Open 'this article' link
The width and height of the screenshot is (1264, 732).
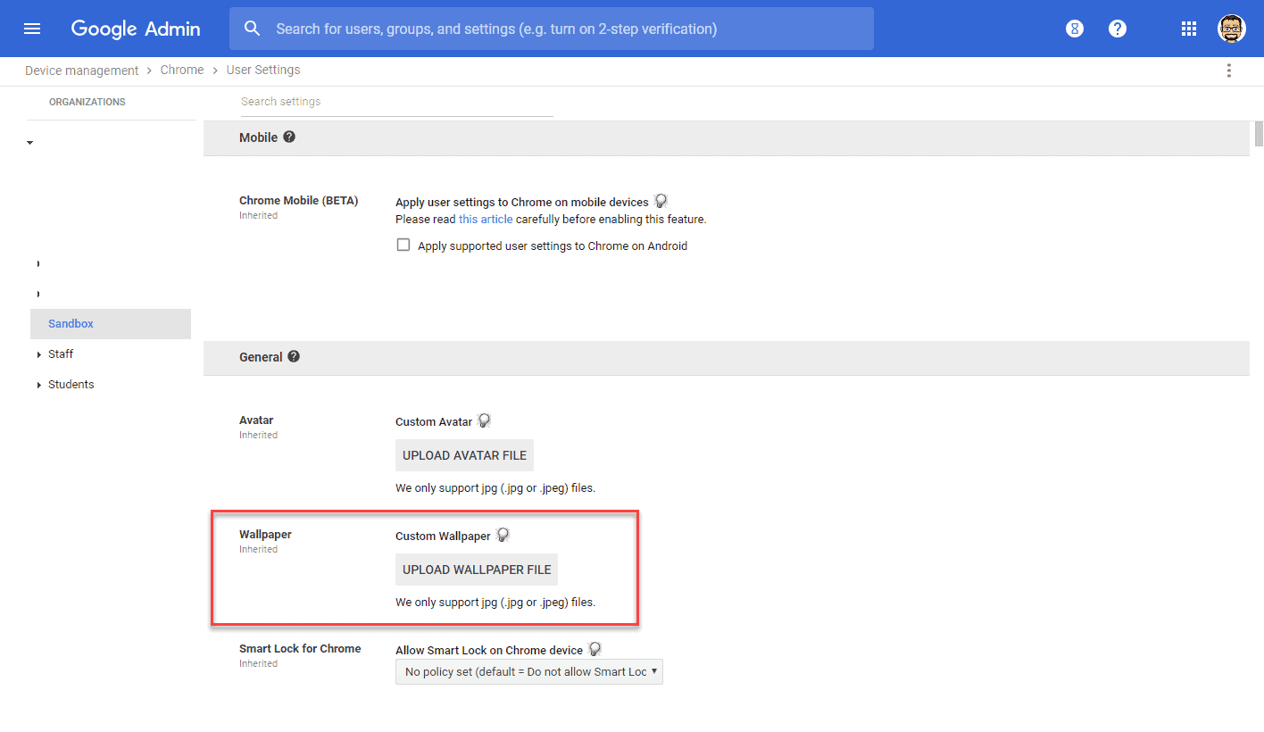tap(486, 219)
